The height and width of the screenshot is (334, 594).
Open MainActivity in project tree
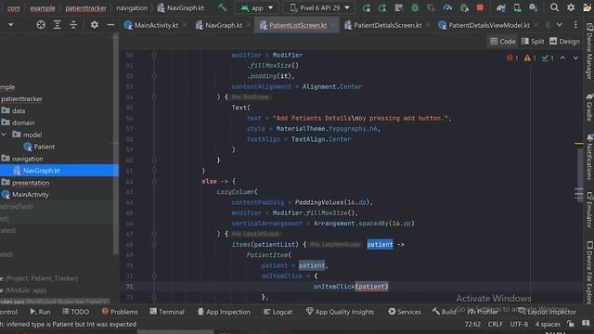[25, 194]
